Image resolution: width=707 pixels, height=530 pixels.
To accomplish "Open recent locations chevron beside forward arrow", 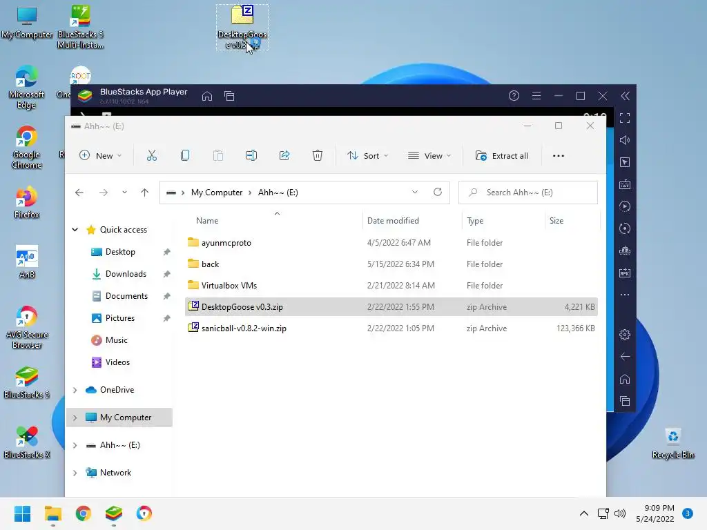I will click(x=124, y=193).
